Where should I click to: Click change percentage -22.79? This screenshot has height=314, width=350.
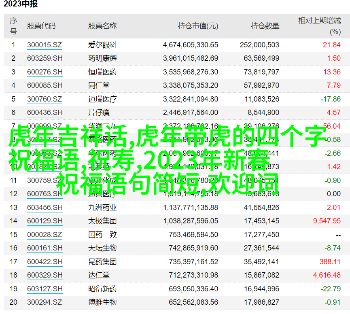(x=331, y=289)
